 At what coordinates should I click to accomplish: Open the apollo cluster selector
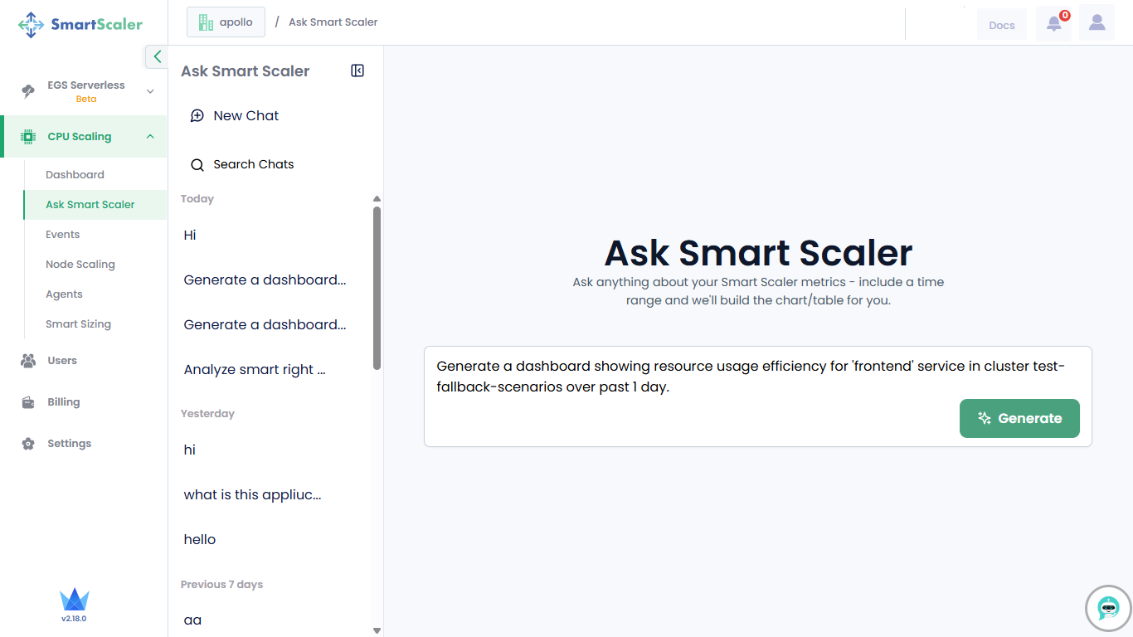(x=226, y=22)
